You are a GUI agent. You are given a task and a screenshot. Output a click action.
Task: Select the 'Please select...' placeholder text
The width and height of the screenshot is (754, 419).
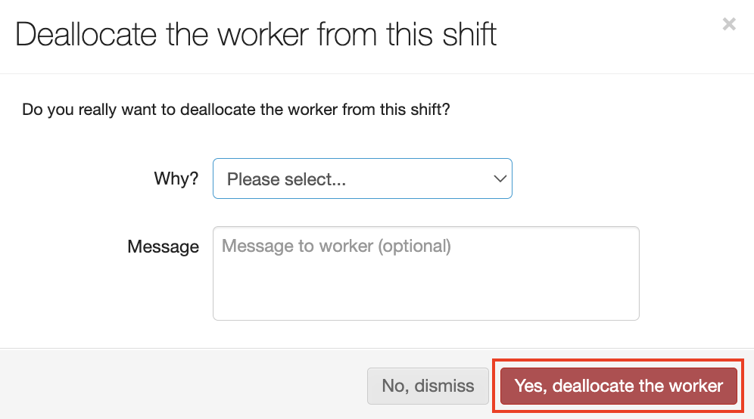click(x=286, y=179)
